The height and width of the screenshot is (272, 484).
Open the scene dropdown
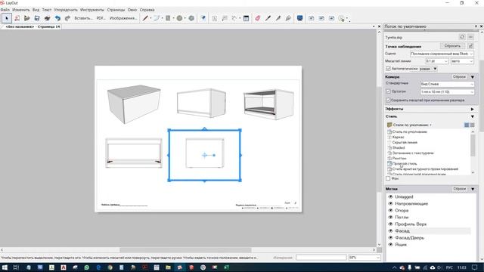[x=442, y=54]
